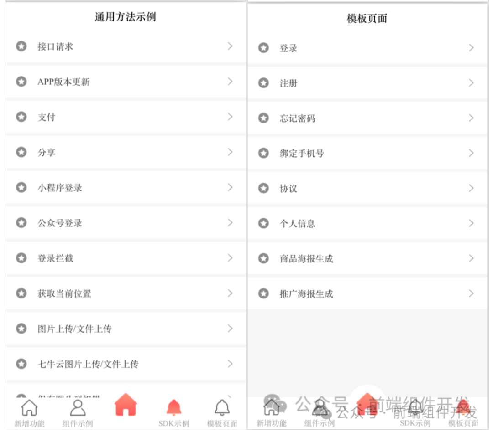Tap star icon beside 注册
The height and width of the screenshot is (432, 493).
(263, 83)
